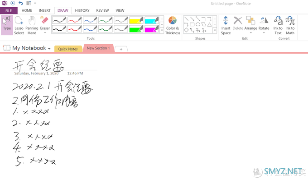Choose the green highlighter
Image resolution: width=308 pixels, height=180 pixels.
tap(136, 29)
